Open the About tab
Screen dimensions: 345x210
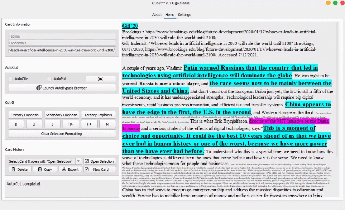[x=157, y=15]
